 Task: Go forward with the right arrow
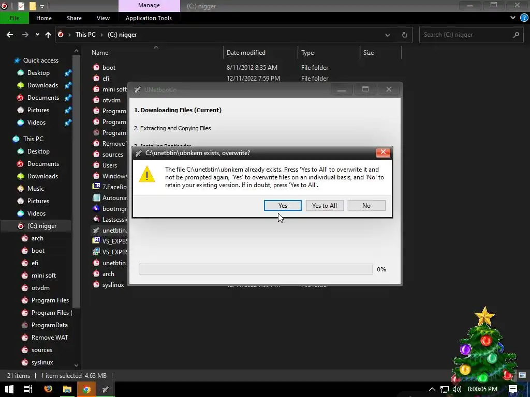pos(25,35)
